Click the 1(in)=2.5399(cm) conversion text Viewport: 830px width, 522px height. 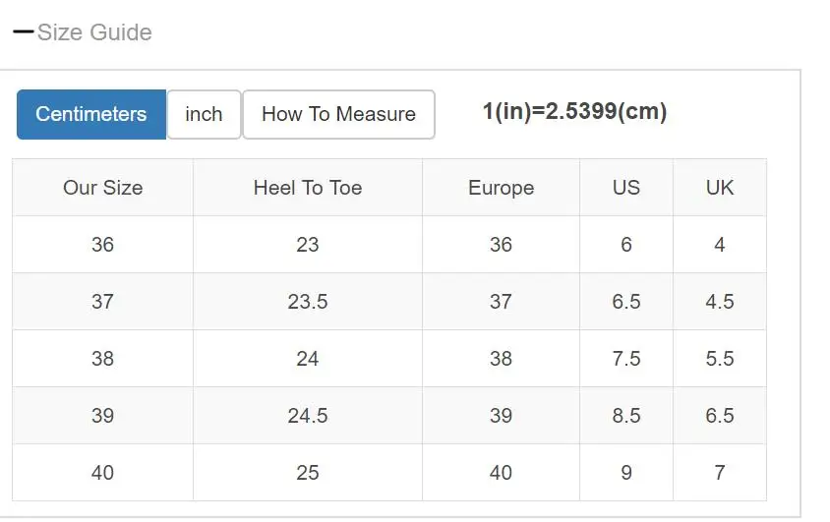[574, 111]
